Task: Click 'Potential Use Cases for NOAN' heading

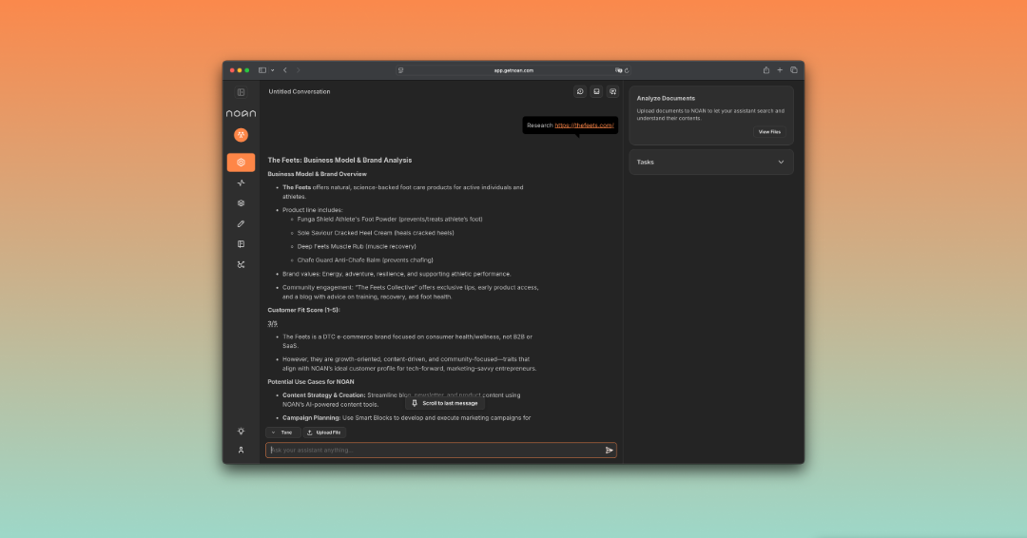Action: click(310, 381)
